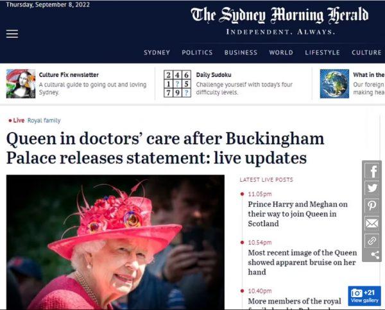Open Lifestyle in the navigation bar
Viewport: 385px width, 310px height.
point(322,53)
